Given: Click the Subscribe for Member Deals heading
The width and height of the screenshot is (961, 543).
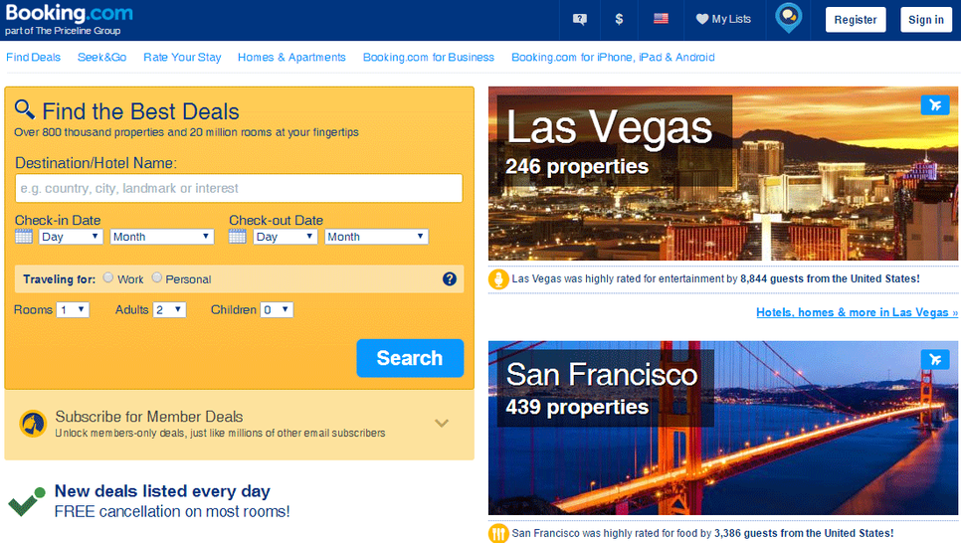Looking at the screenshot, I should pyautogui.click(x=149, y=417).
